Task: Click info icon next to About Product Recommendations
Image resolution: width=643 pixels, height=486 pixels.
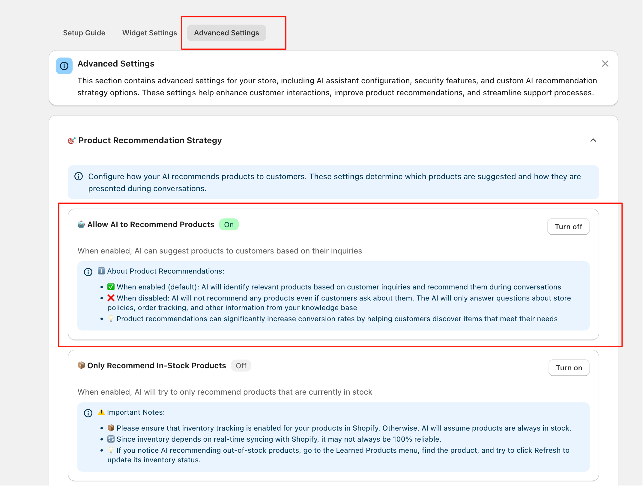Action: tap(88, 272)
